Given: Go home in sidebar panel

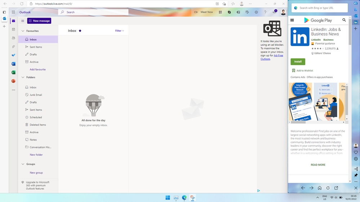Looking at the screenshot, I should click(x=320, y=188).
